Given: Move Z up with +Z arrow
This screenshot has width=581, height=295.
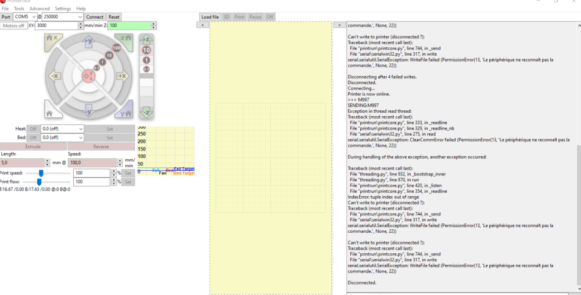Looking at the screenshot, I should coord(146,39).
